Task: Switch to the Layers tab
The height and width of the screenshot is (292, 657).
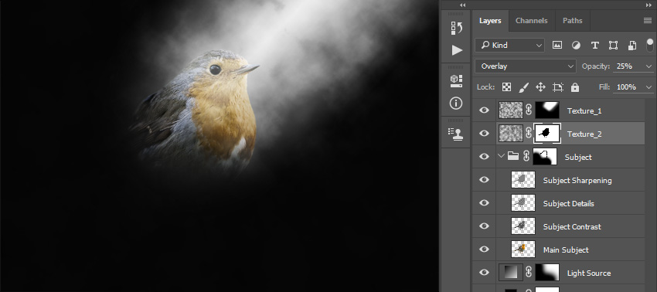Action: pyautogui.click(x=490, y=21)
